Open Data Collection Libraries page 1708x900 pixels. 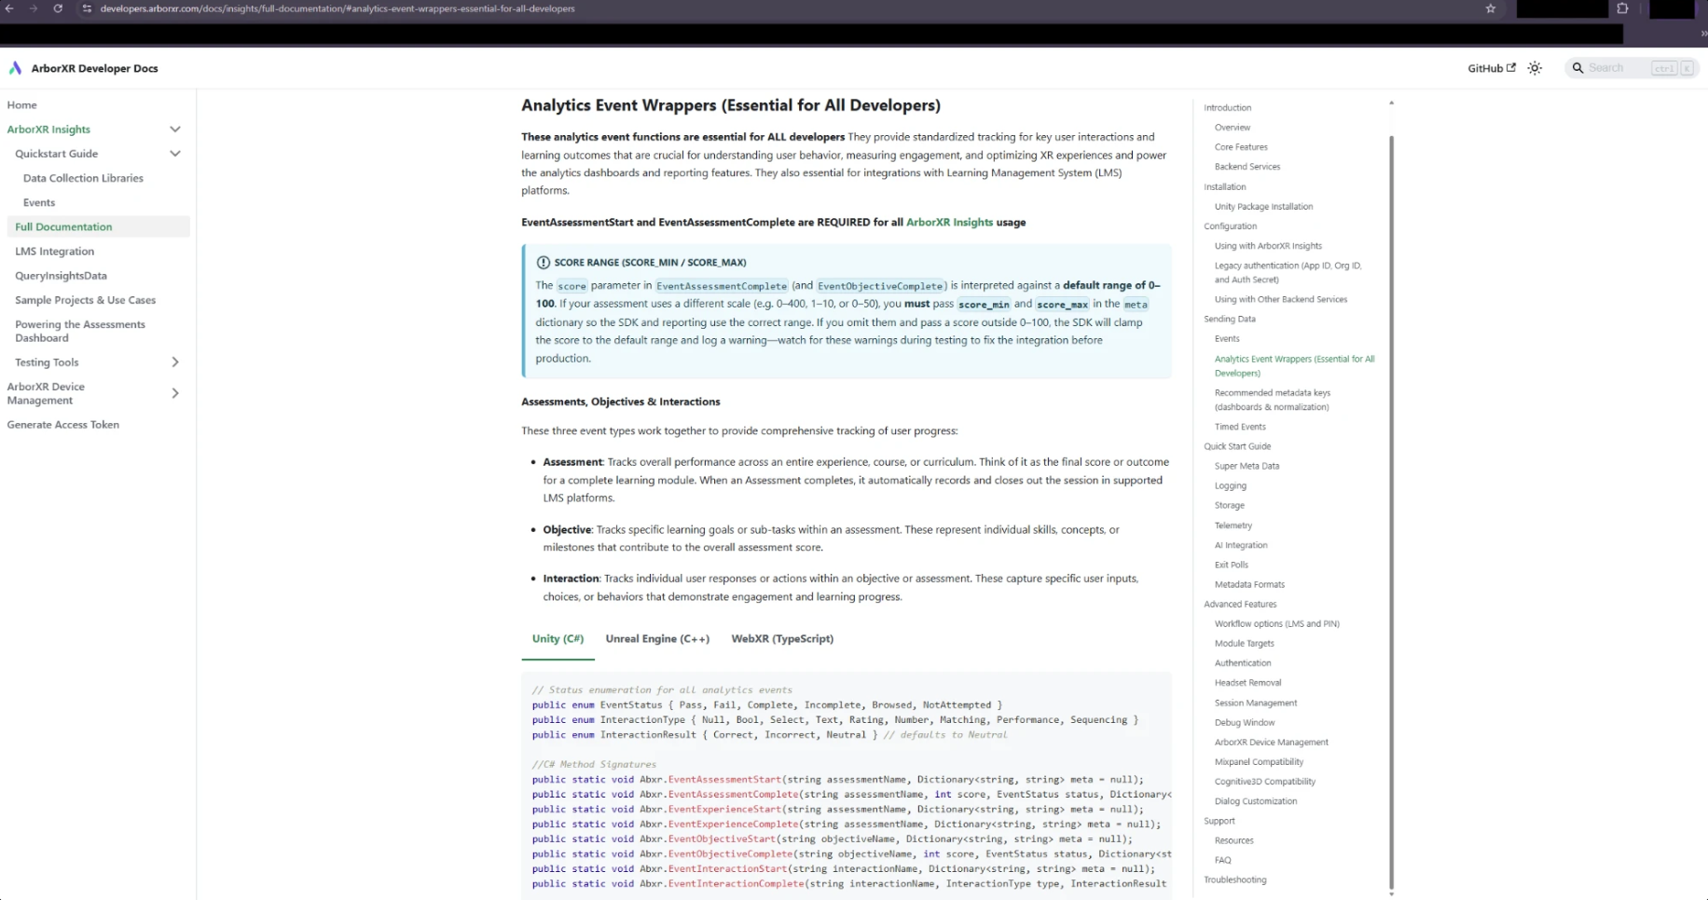point(83,178)
